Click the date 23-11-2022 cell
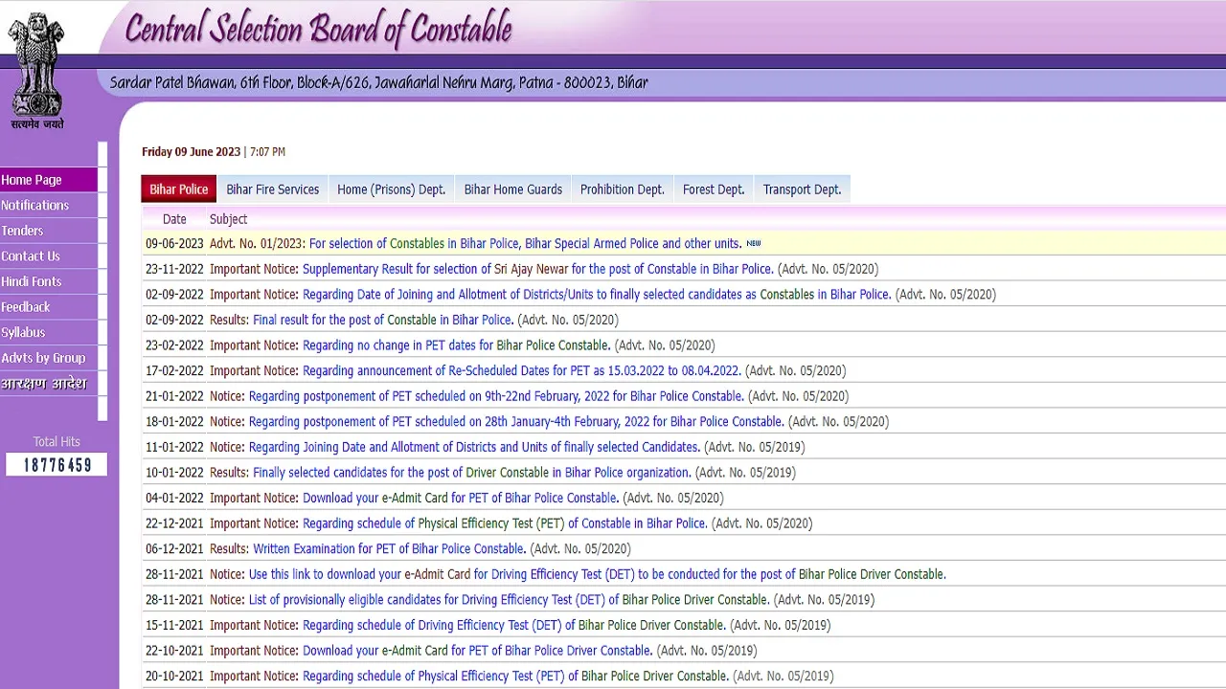 (174, 269)
